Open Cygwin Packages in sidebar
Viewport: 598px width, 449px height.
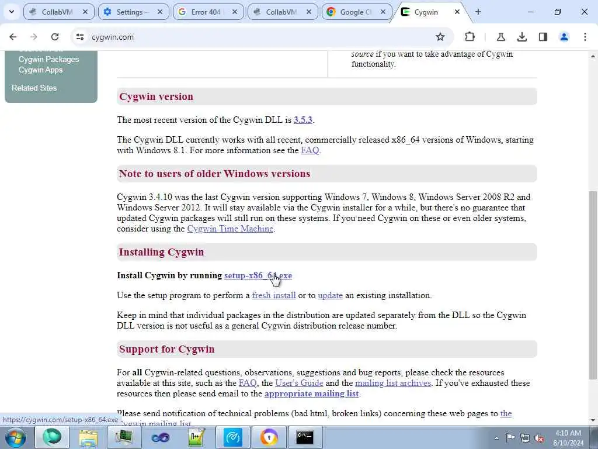49,60
